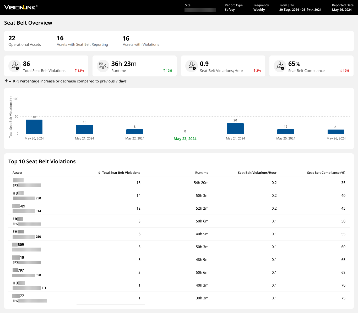Viewport: 358px width, 313px height.
Task: Sort by Total Seat Belt Violations column
Action: (x=121, y=173)
